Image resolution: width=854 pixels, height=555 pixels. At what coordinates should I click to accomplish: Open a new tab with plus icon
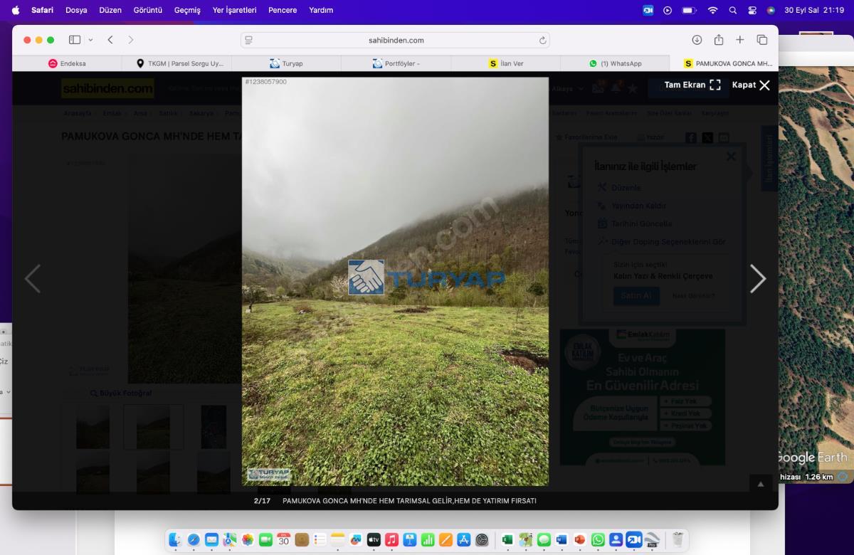click(740, 40)
